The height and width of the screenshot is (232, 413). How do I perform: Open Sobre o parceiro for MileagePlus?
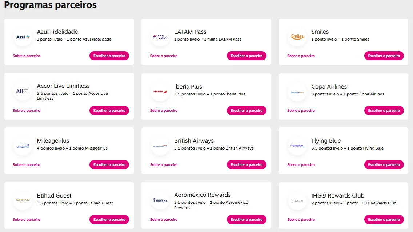click(27, 165)
